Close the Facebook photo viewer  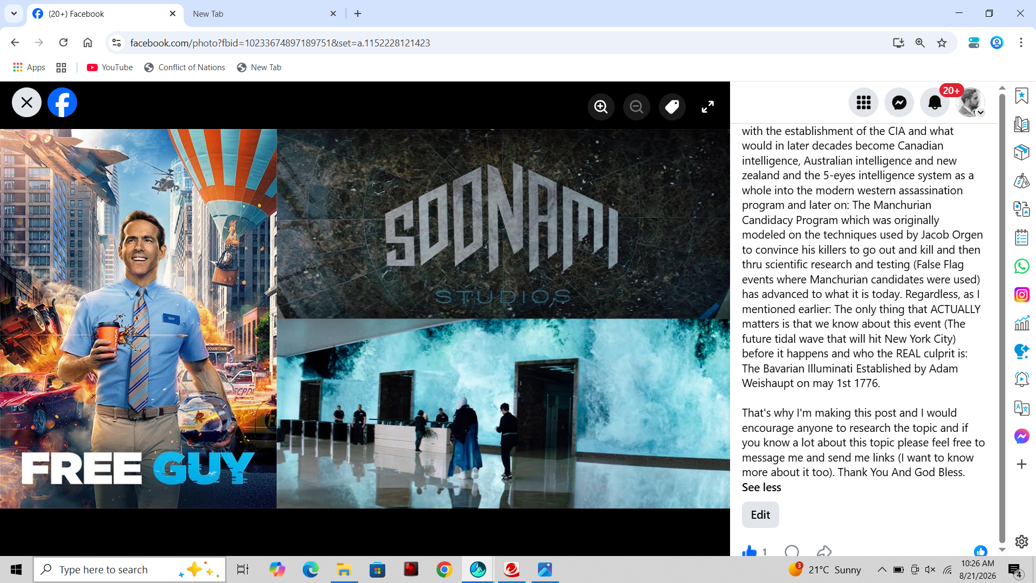coord(26,103)
